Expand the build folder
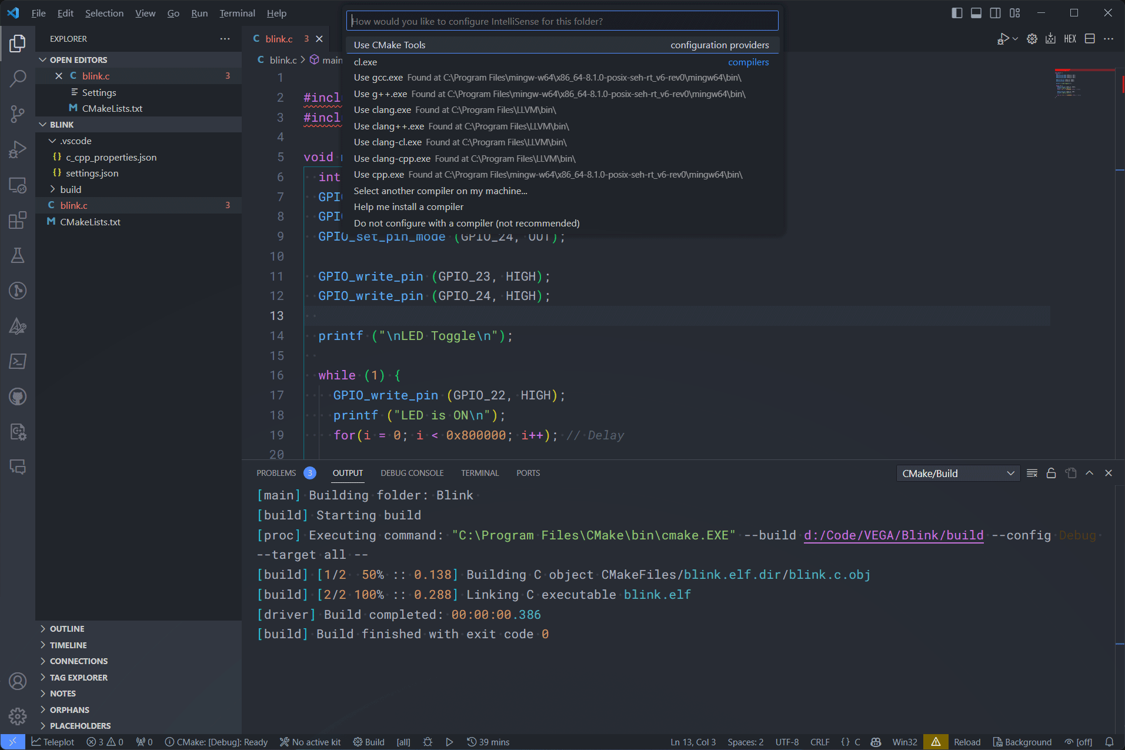The width and height of the screenshot is (1125, 750). 138,189
